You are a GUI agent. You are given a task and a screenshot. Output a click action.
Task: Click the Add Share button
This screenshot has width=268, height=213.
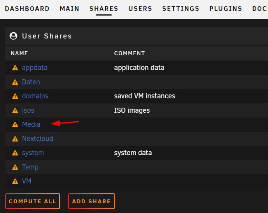pyautogui.click(x=91, y=201)
